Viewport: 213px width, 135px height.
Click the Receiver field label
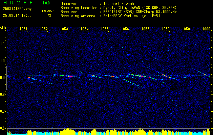[x=69, y=12]
